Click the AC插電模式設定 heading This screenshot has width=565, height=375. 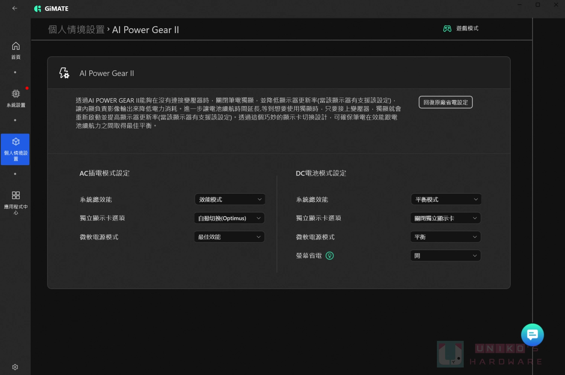pos(104,173)
